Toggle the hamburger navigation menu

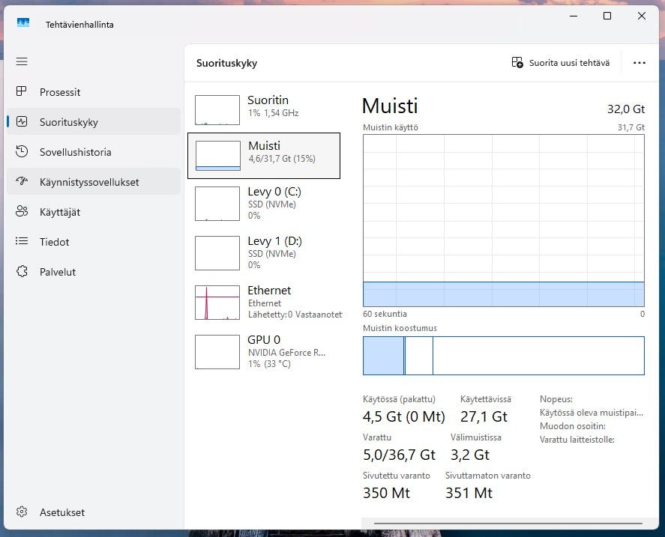22,61
